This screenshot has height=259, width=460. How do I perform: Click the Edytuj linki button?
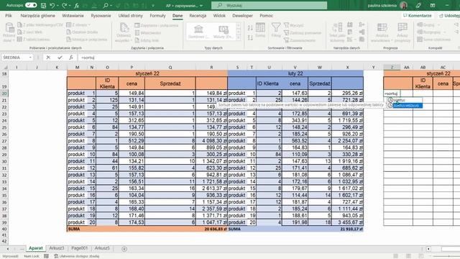[147, 40]
